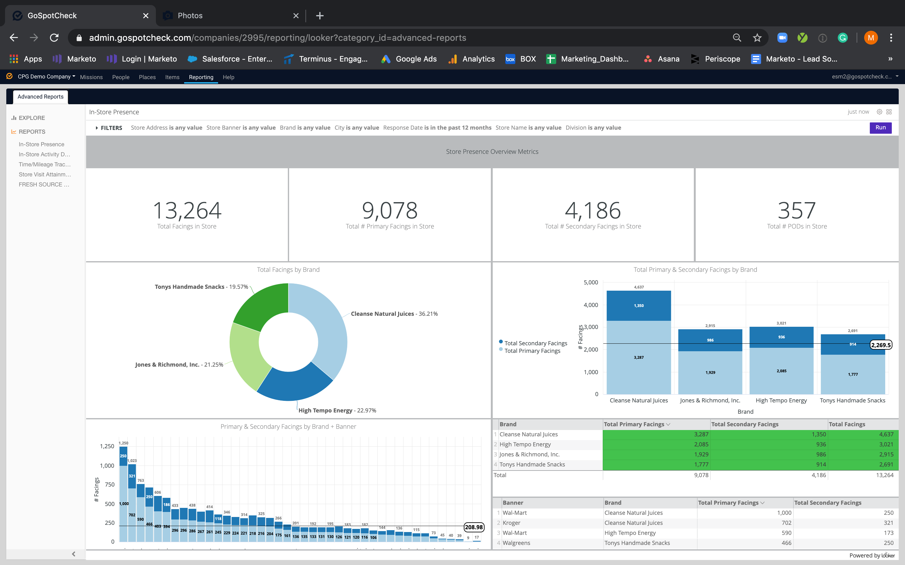Open the Zoom extension icon
The height and width of the screenshot is (565, 905).
[782, 38]
